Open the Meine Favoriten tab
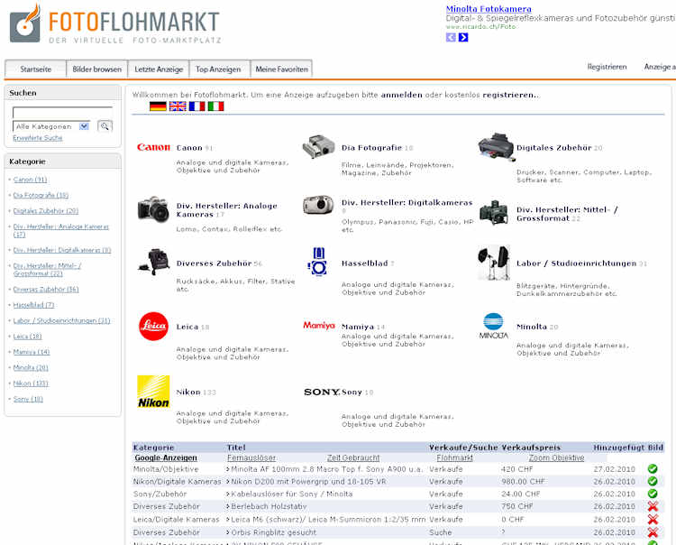 pyautogui.click(x=281, y=69)
